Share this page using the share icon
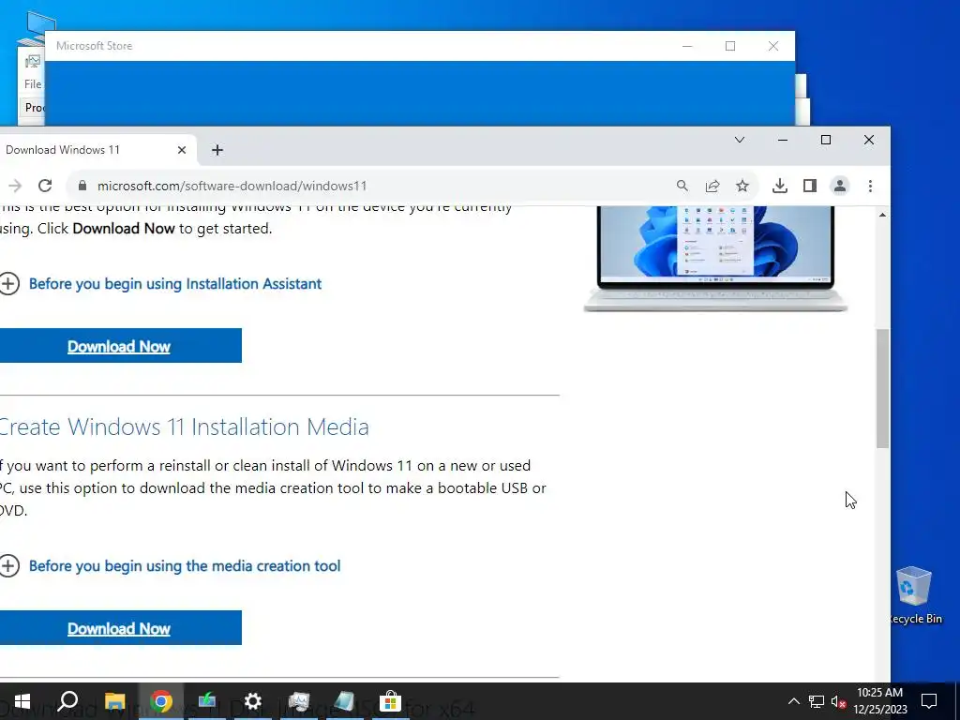This screenshot has width=960, height=720. (712, 186)
